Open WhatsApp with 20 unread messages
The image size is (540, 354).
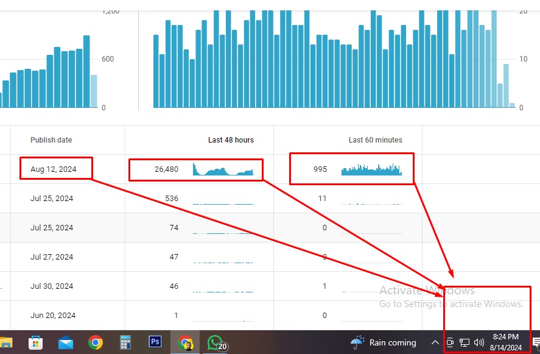(x=216, y=343)
